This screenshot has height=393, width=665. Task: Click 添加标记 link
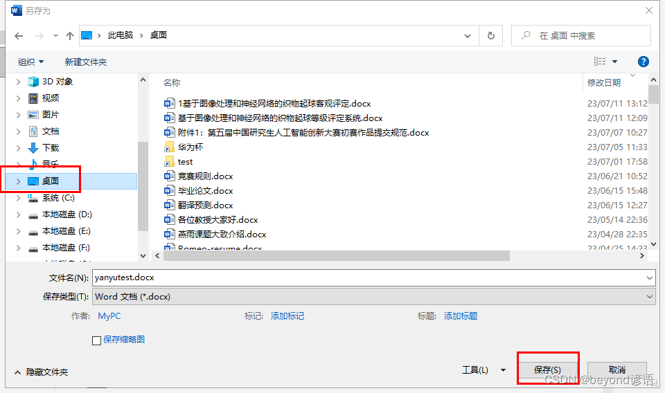pos(287,316)
